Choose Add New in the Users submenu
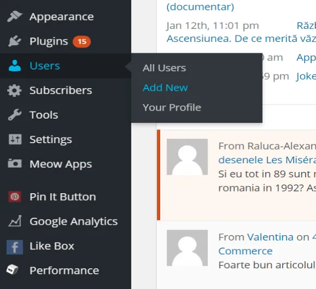The image size is (316, 289). point(165,88)
